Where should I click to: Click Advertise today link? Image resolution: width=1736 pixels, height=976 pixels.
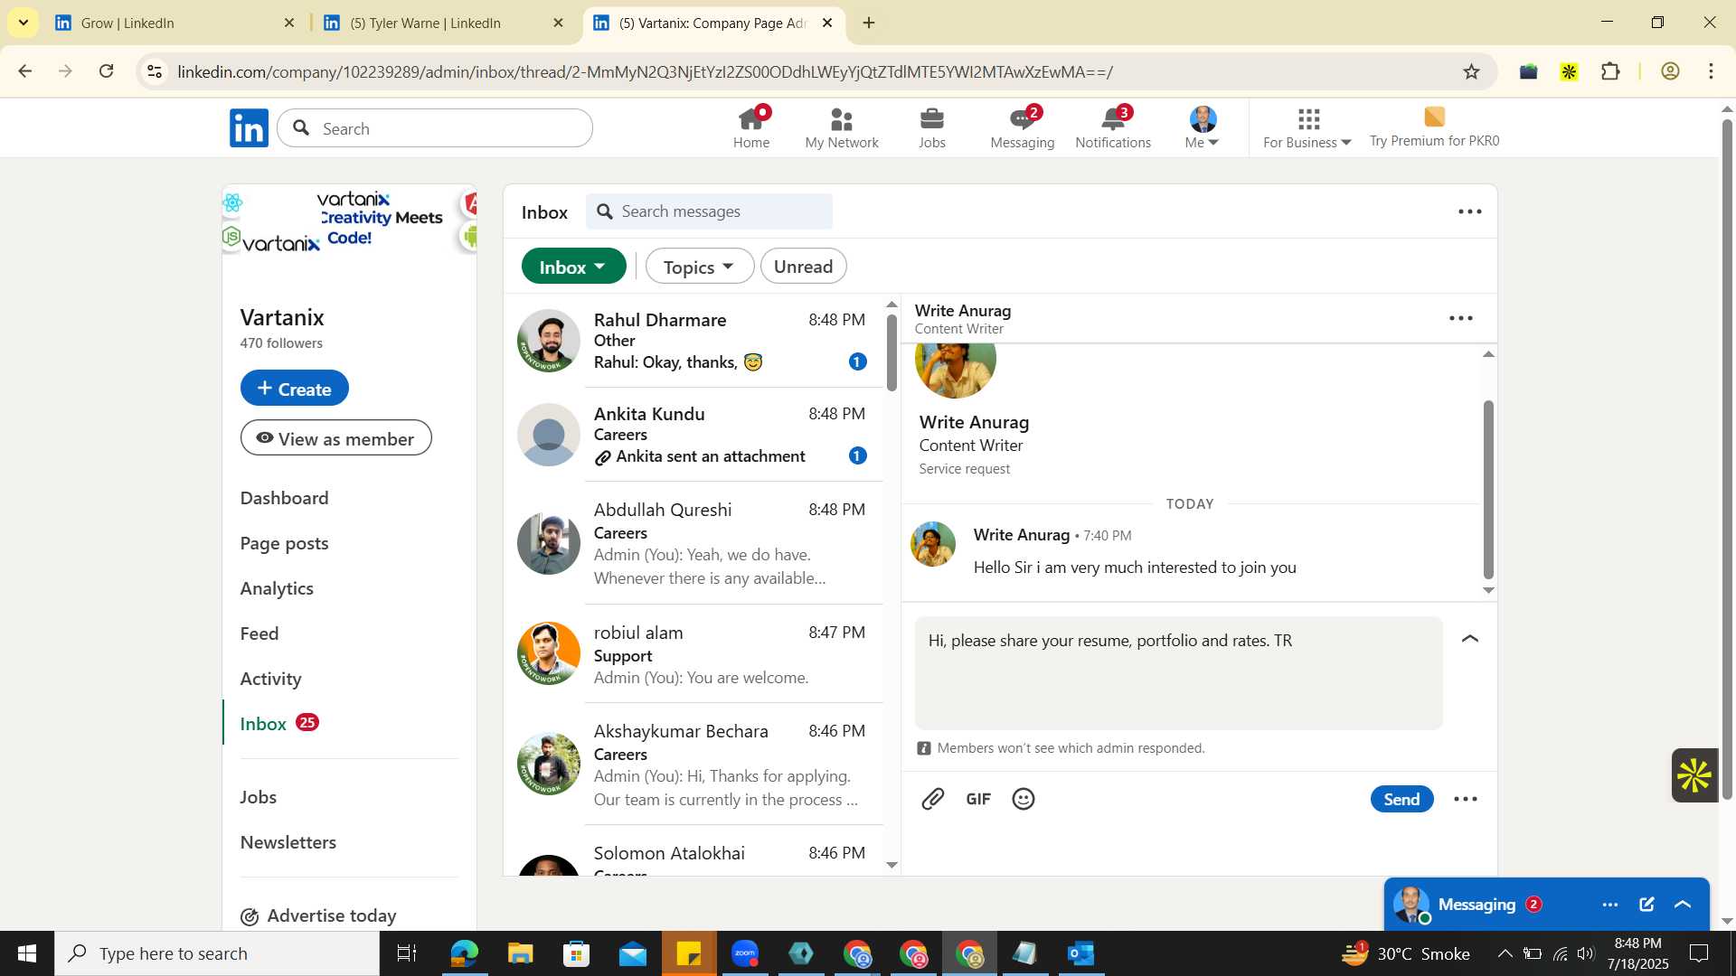pyautogui.click(x=318, y=915)
